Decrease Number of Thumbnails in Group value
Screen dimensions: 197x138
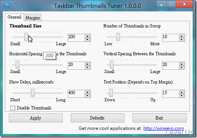coord(182,40)
